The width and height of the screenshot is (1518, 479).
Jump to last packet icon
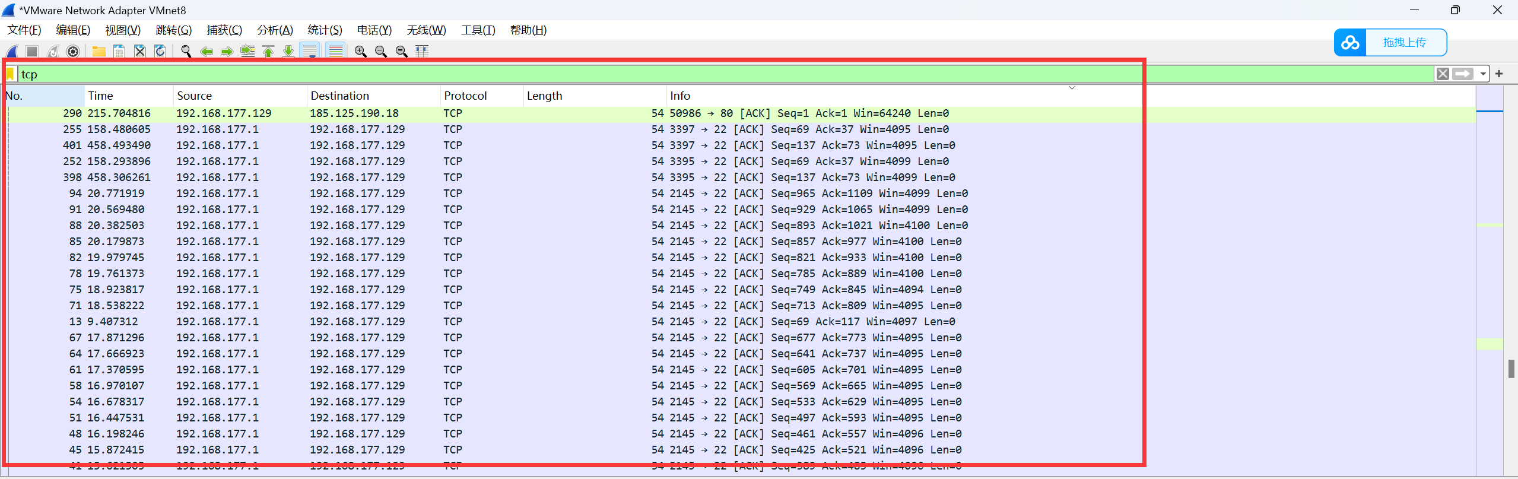click(x=288, y=52)
